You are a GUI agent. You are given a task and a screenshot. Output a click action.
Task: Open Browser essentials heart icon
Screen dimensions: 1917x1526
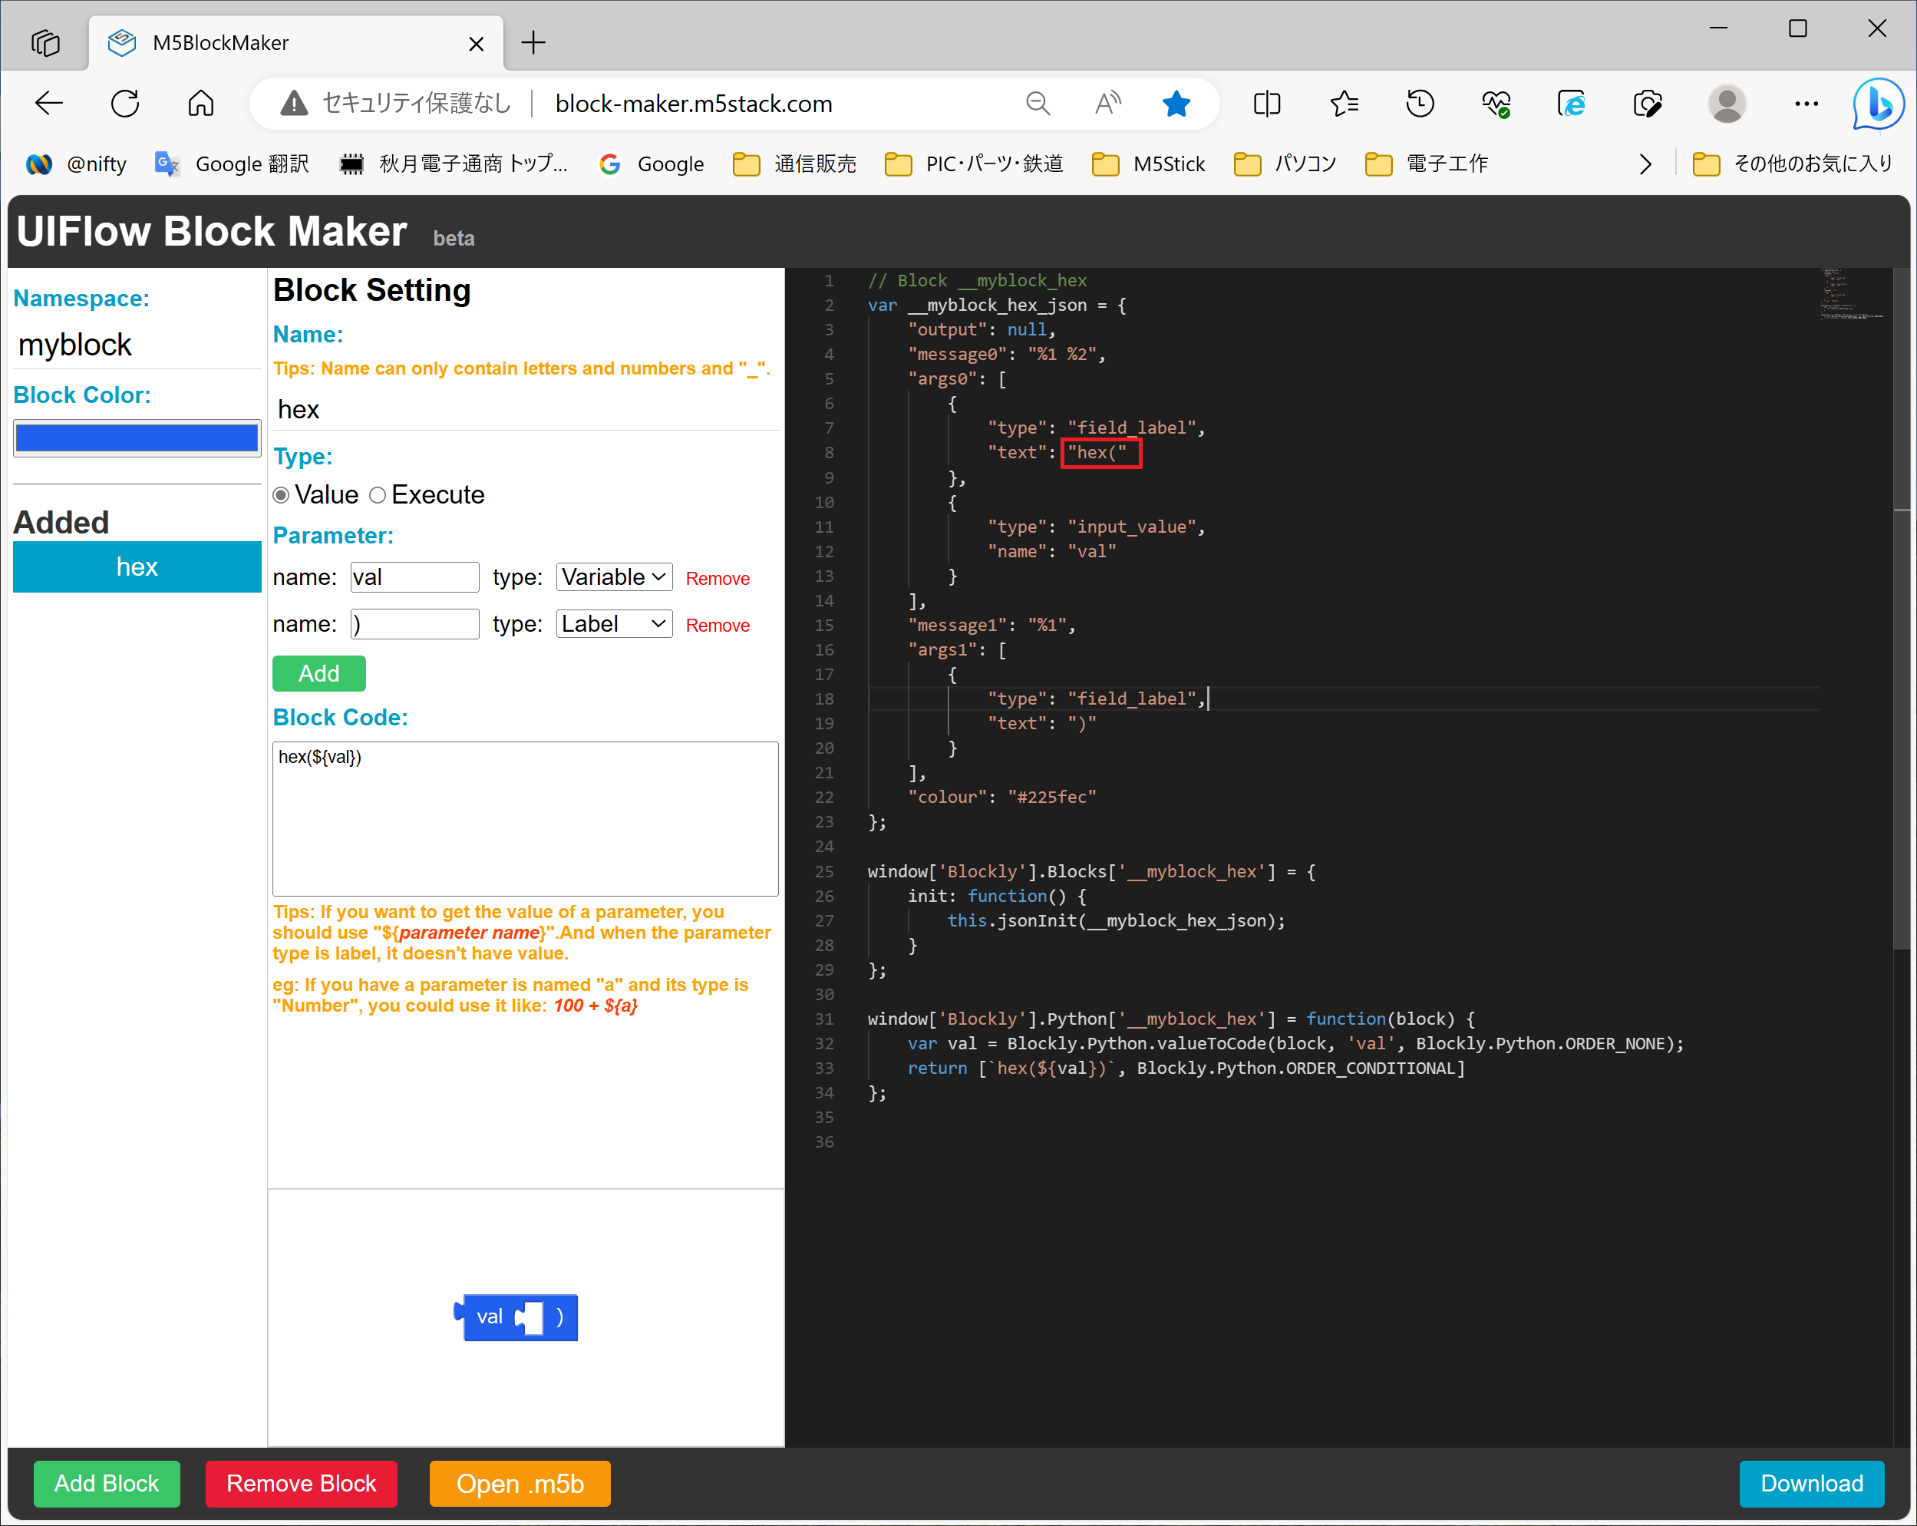(x=1496, y=104)
